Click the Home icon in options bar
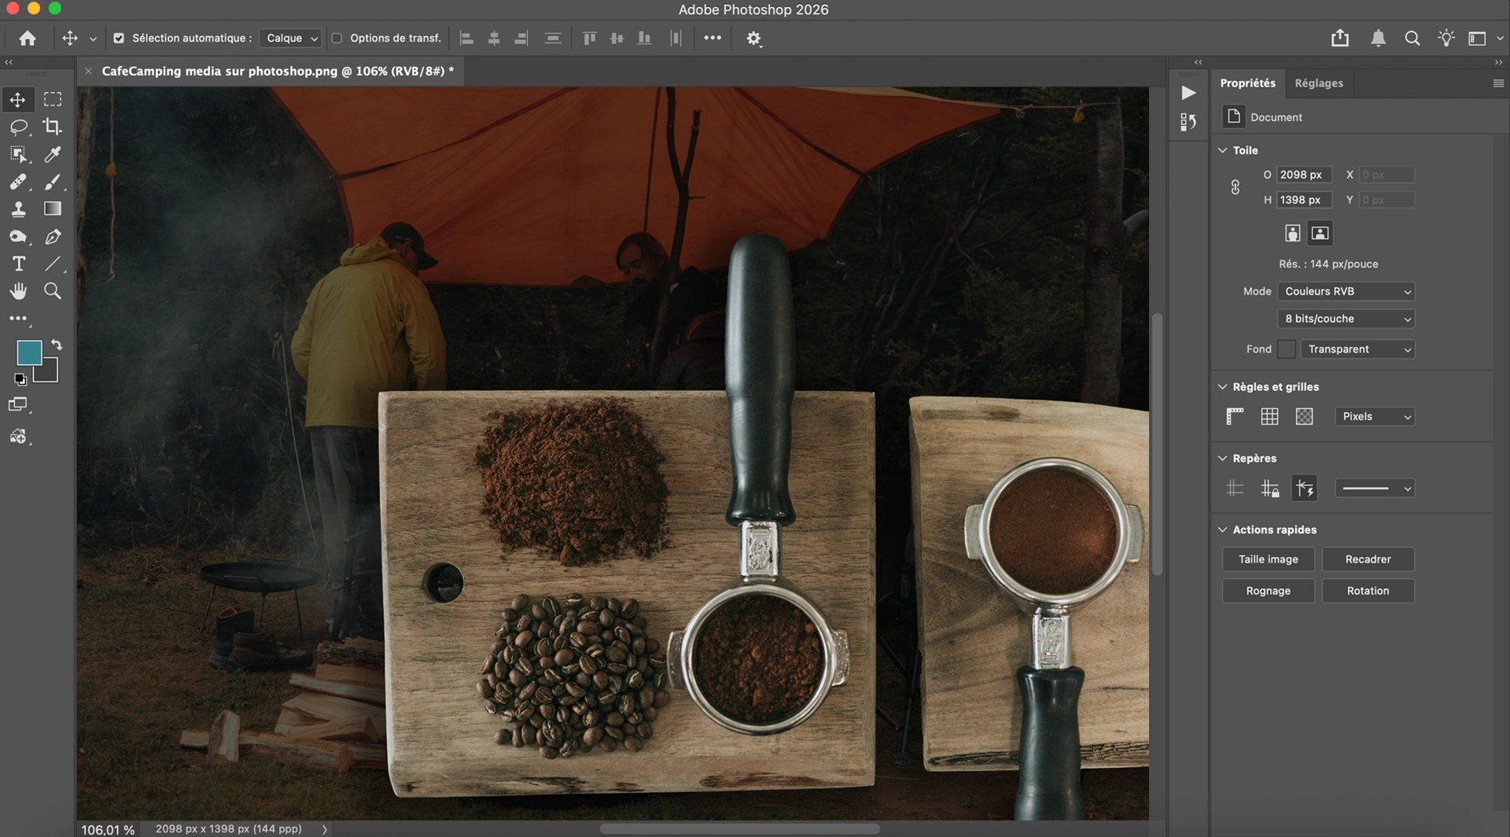 pos(28,38)
